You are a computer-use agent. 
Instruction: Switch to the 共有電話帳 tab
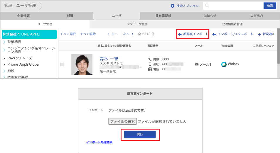pyautogui.click(x=163, y=16)
